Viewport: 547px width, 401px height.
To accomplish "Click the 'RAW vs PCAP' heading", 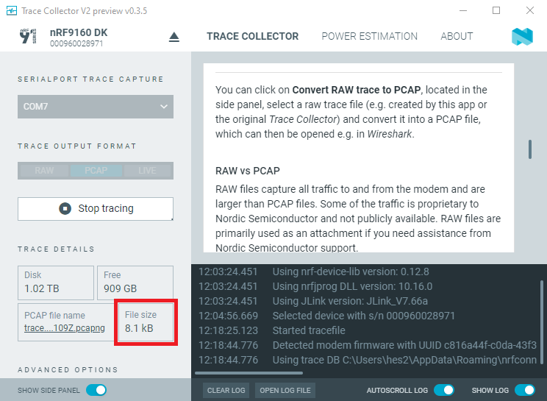I will point(248,171).
